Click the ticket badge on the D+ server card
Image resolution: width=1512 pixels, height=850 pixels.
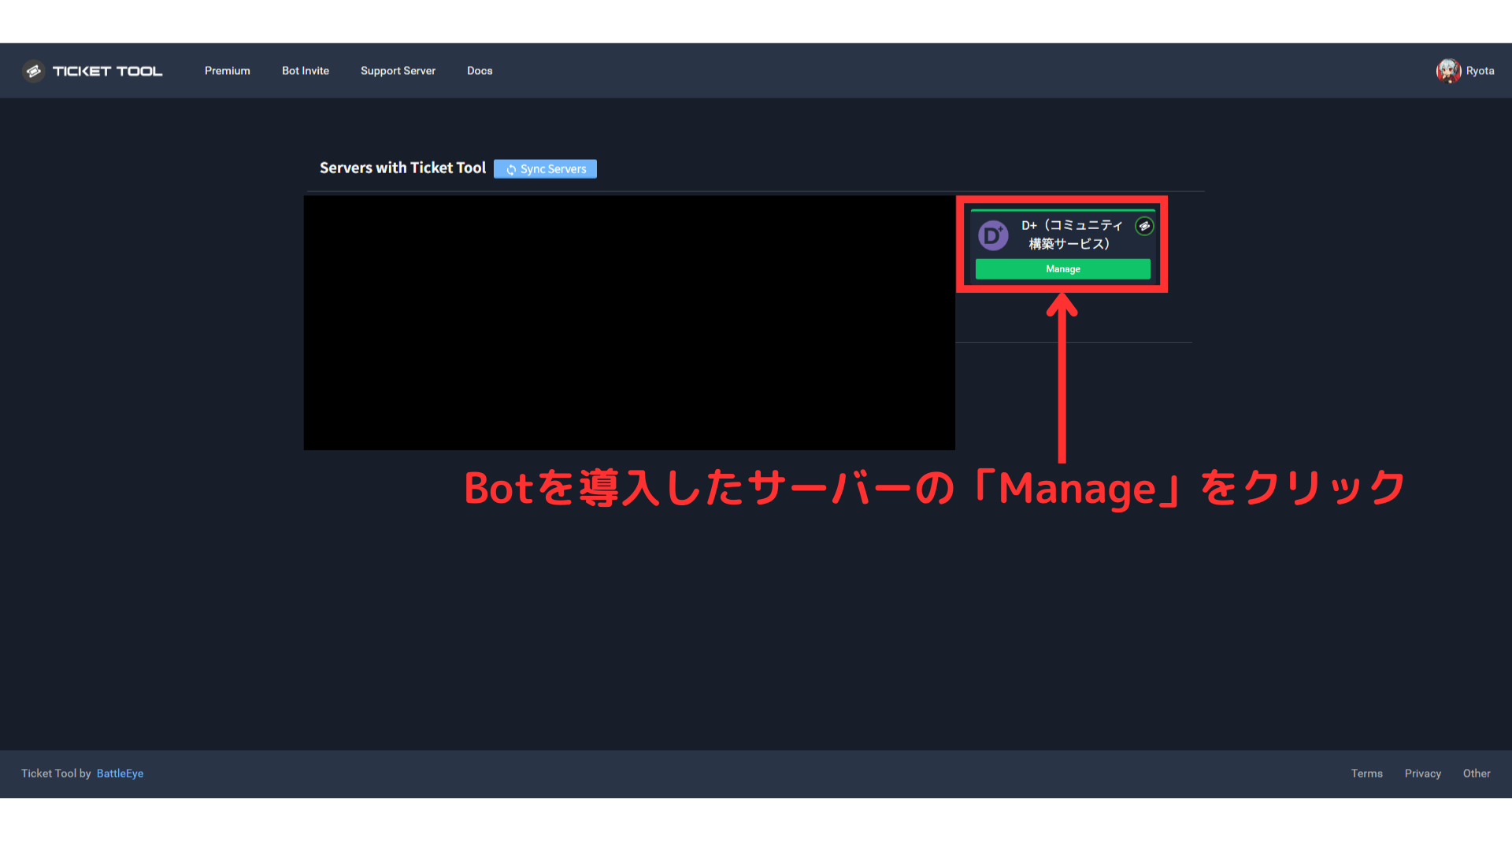point(1145,227)
